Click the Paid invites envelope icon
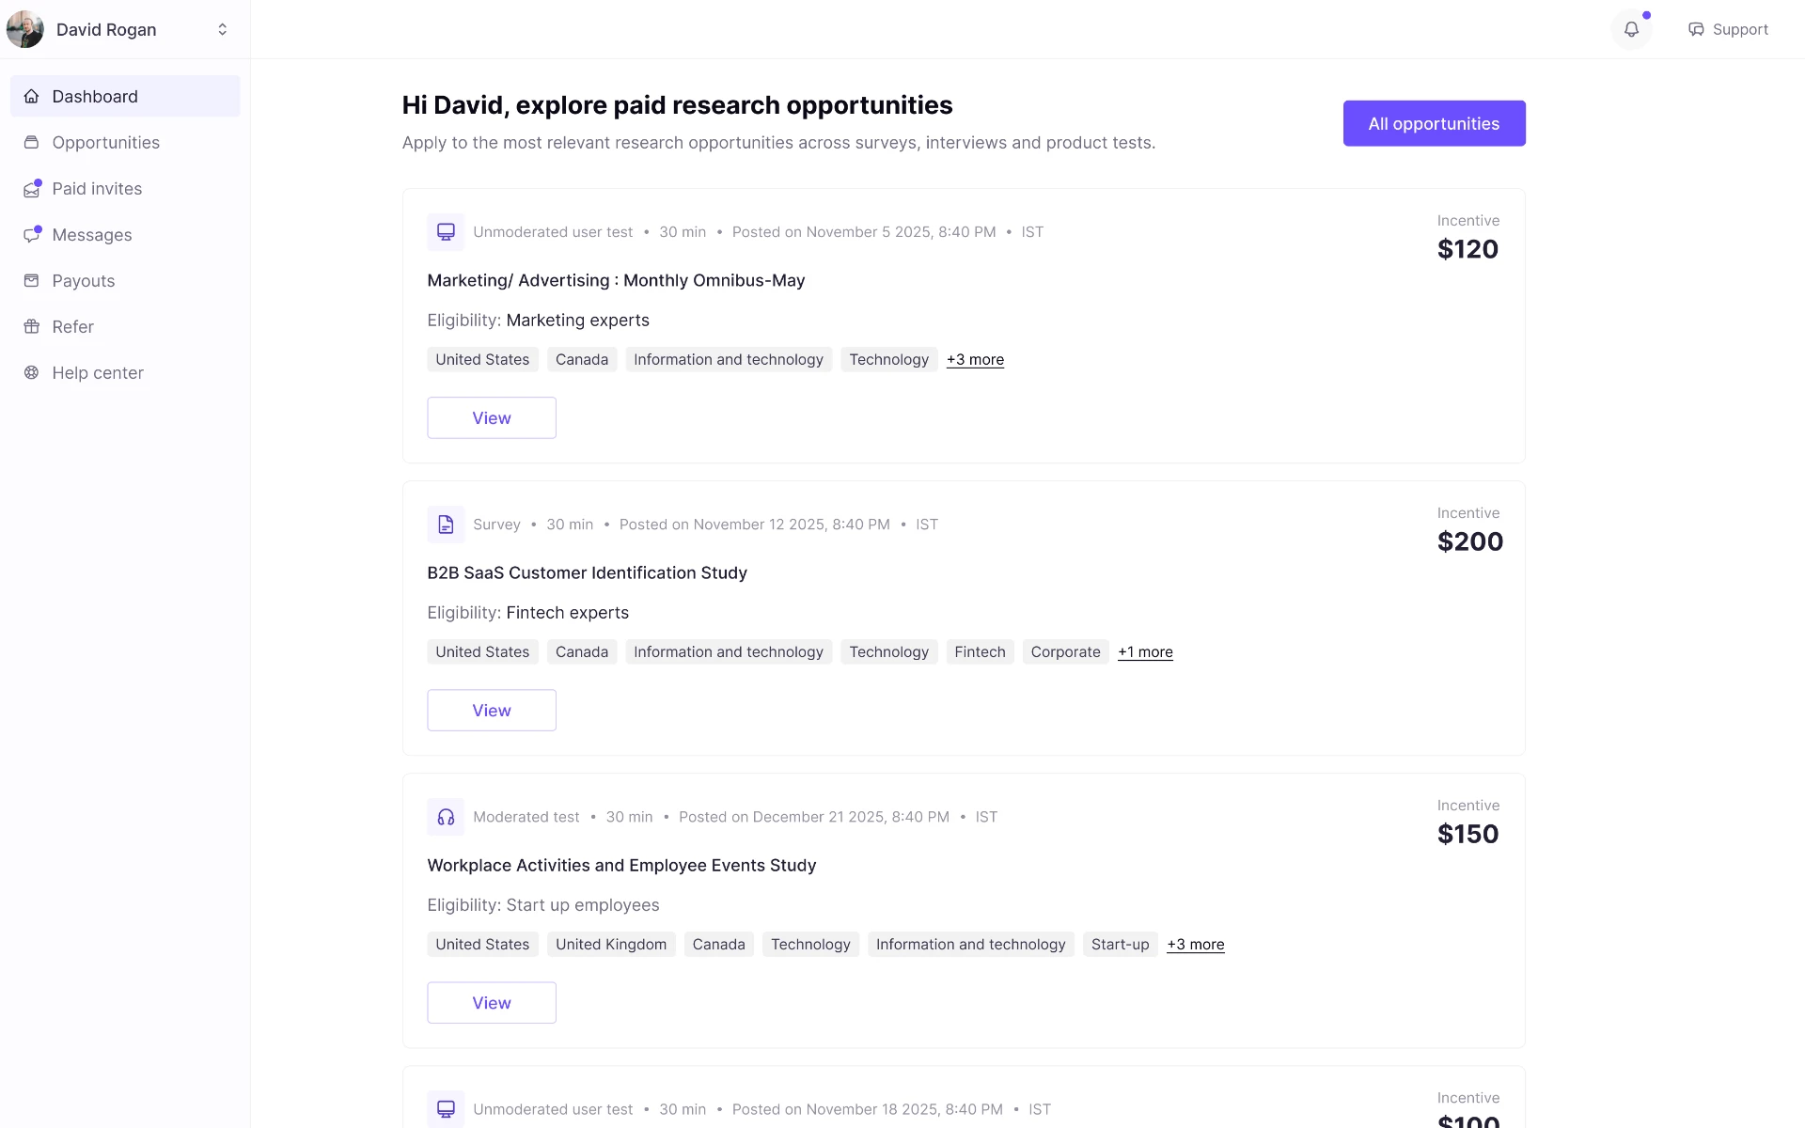 31,189
